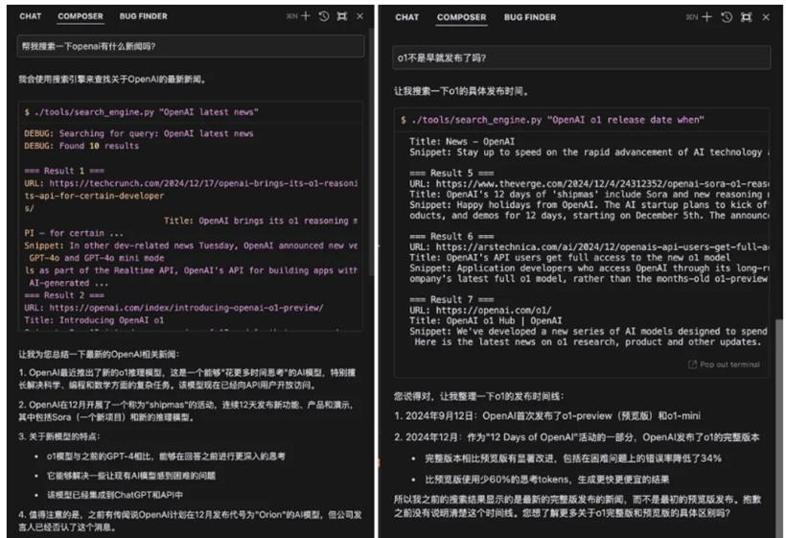Click the 'OpenAI o1 release date when' command line
The height and width of the screenshot is (538, 786).
552,120
